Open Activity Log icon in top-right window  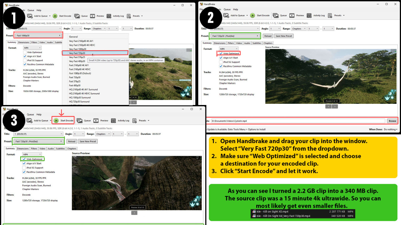tap(309, 15)
